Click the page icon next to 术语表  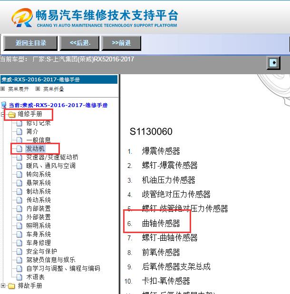(x=19, y=277)
